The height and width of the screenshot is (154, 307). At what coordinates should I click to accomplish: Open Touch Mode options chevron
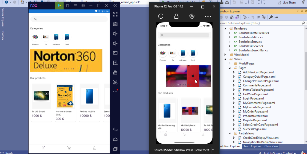tap(213, 150)
